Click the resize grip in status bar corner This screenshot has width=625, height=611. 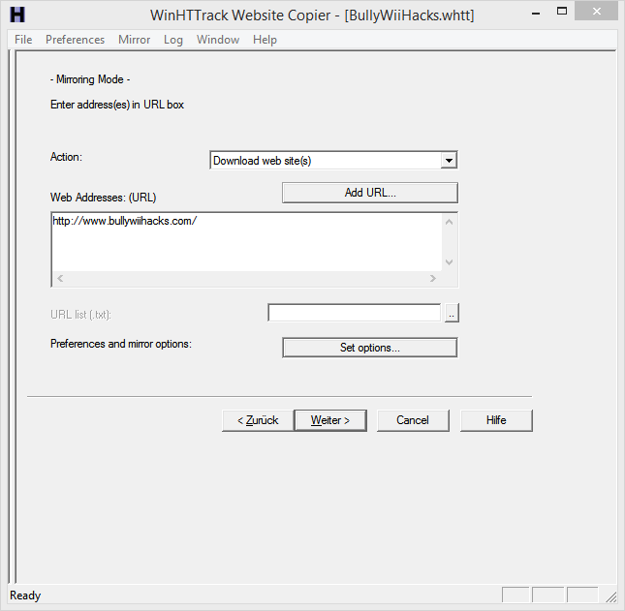click(610, 596)
